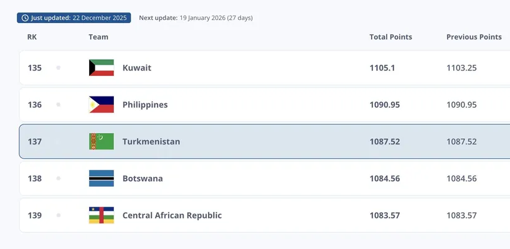This screenshot has height=249, width=510.
Task: Click the rank dot next to 138
Action: (59, 179)
